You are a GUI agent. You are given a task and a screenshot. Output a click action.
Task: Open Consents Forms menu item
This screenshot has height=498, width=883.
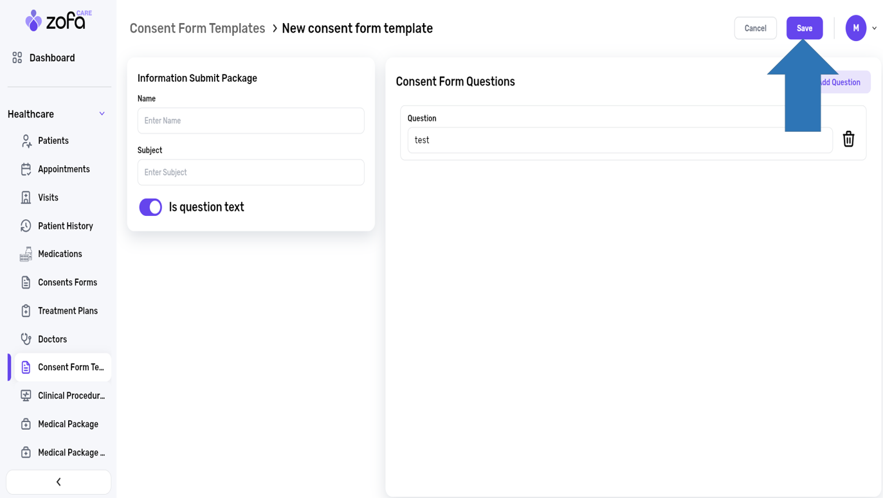click(67, 282)
